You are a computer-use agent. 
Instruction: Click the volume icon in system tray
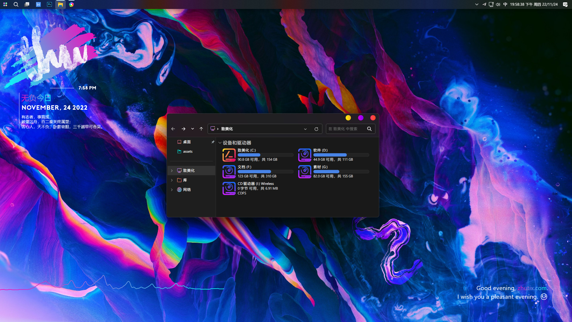[x=498, y=4]
